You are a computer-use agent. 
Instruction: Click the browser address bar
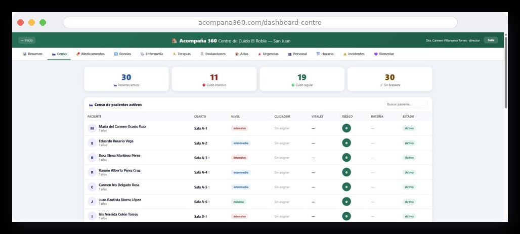(260, 23)
